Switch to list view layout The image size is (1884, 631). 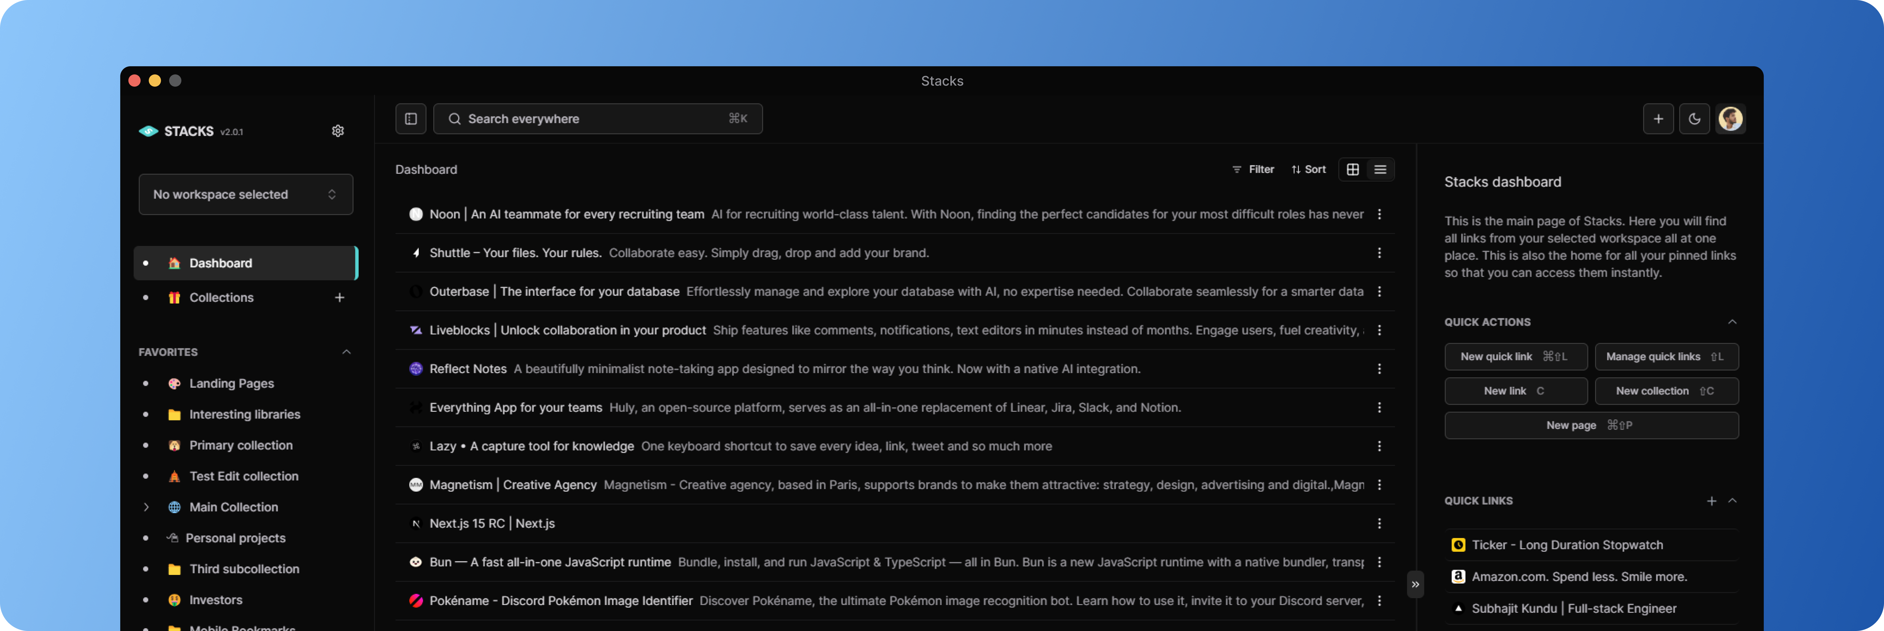pos(1380,169)
